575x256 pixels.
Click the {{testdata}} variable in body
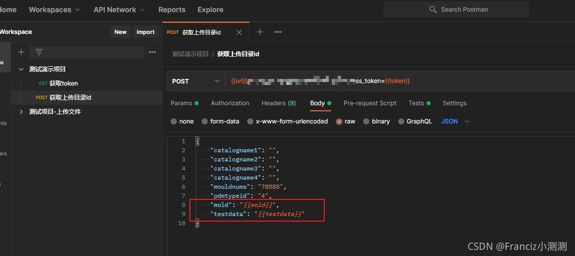pyautogui.click(x=280, y=214)
